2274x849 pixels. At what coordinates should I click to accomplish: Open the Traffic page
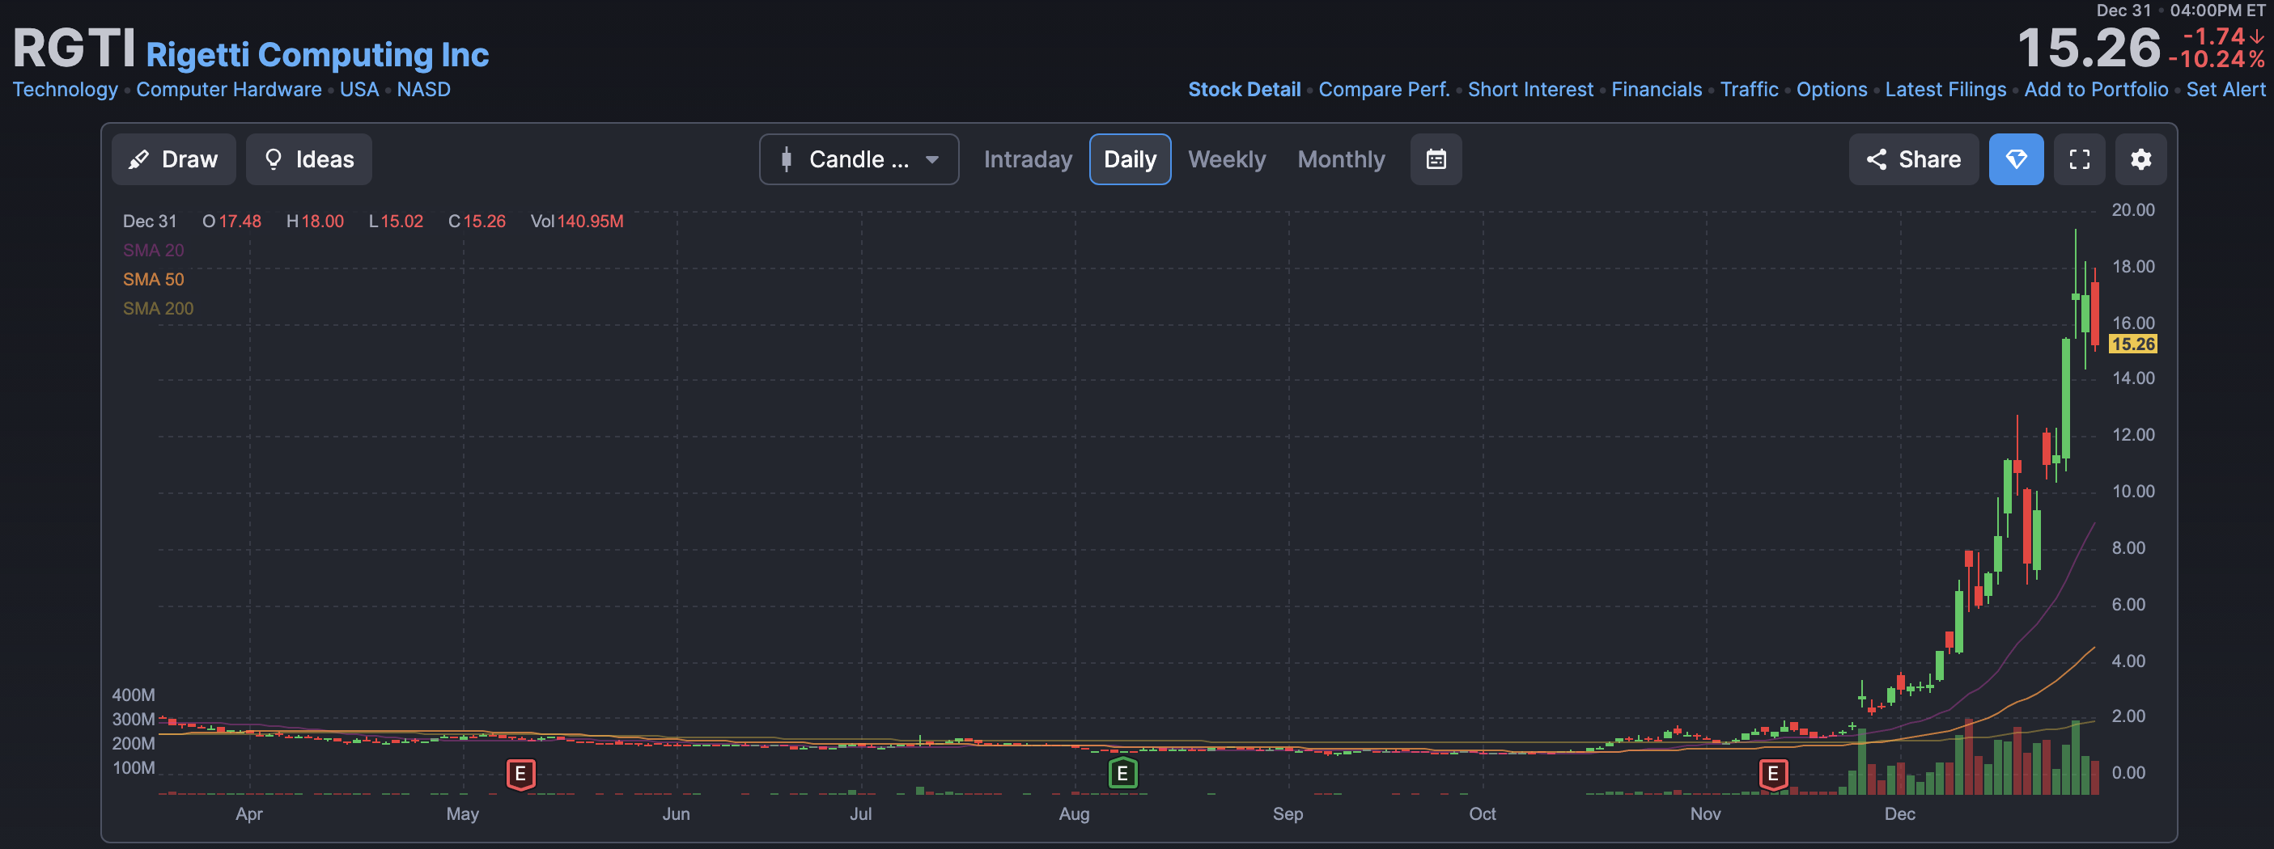(x=1749, y=90)
